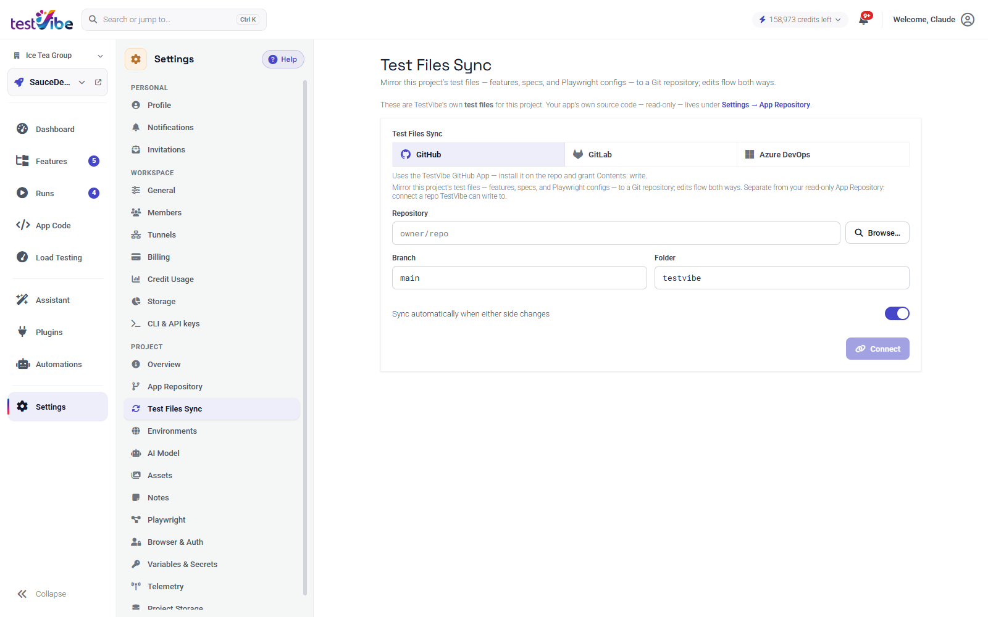Click the Help button

[x=283, y=59]
